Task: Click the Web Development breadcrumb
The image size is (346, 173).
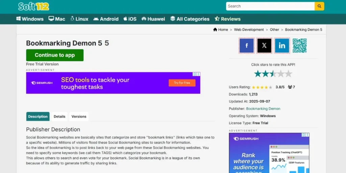Action: tap(249, 30)
